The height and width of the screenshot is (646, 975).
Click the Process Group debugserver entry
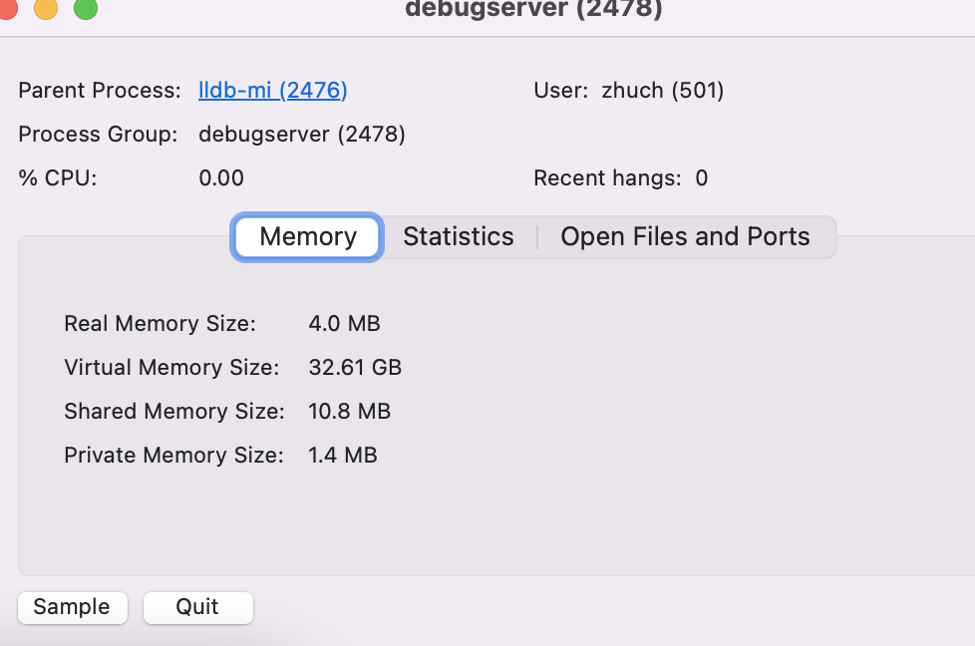tap(302, 134)
